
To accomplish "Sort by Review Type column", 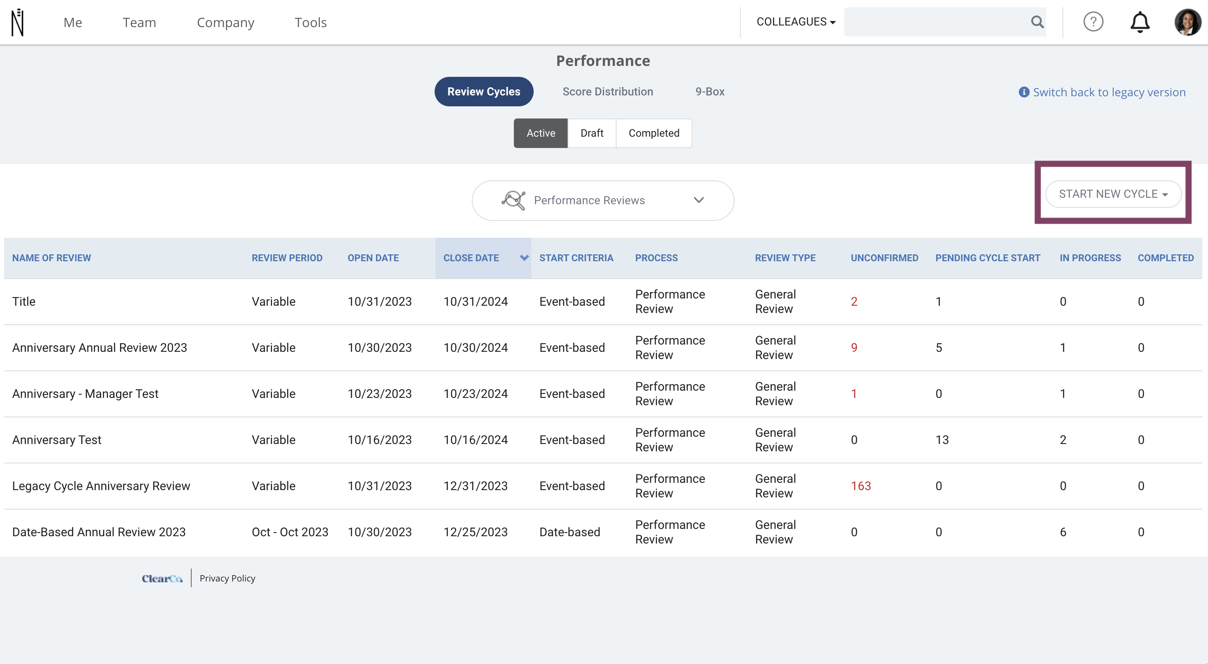I will tap(785, 258).
